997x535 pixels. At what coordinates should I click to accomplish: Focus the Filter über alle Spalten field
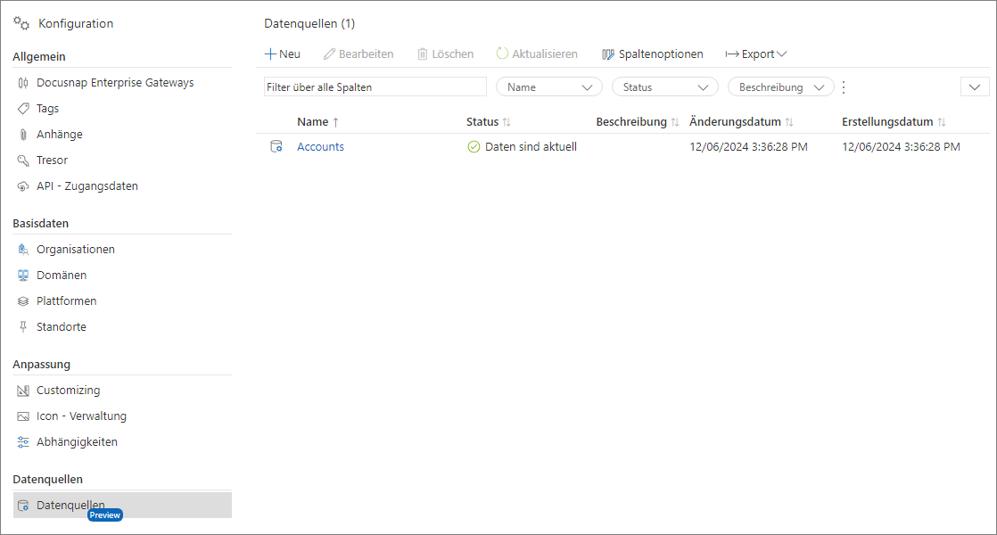375,87
